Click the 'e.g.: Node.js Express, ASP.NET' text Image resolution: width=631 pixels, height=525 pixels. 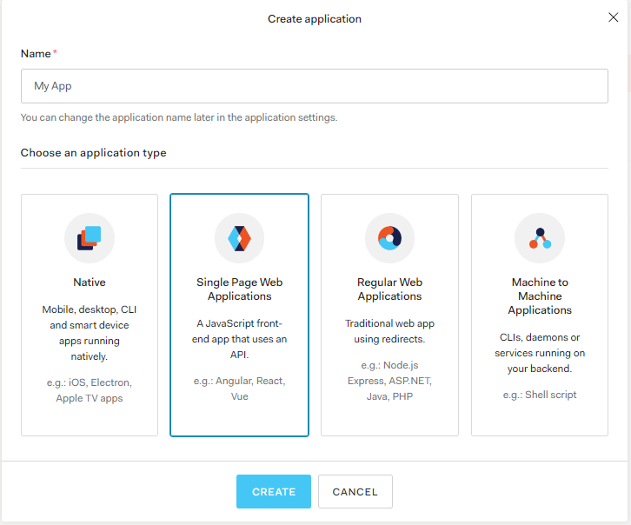point(389,381)
